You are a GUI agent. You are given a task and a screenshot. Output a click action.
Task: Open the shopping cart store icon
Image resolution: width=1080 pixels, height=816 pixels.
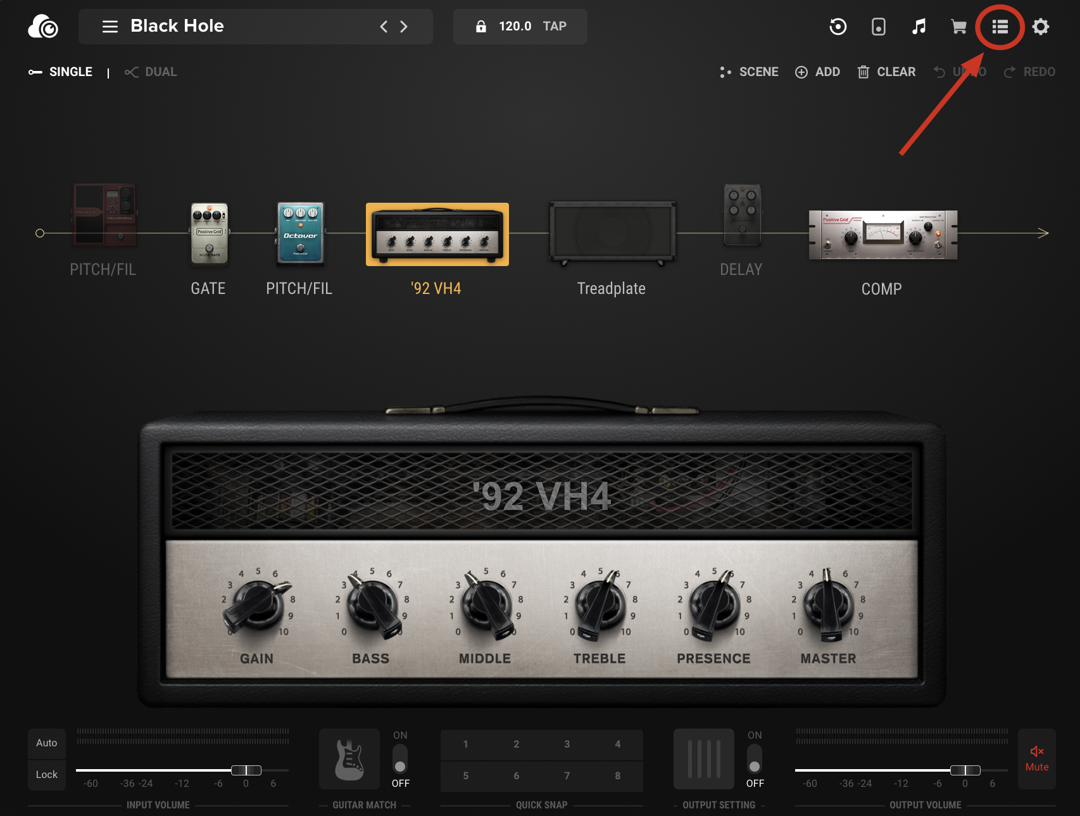(959, 27)
